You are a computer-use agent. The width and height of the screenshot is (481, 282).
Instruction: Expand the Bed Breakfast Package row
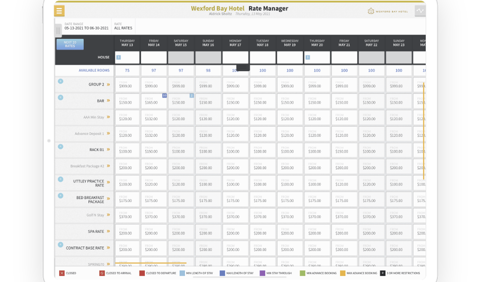click(x=108, y=199)
